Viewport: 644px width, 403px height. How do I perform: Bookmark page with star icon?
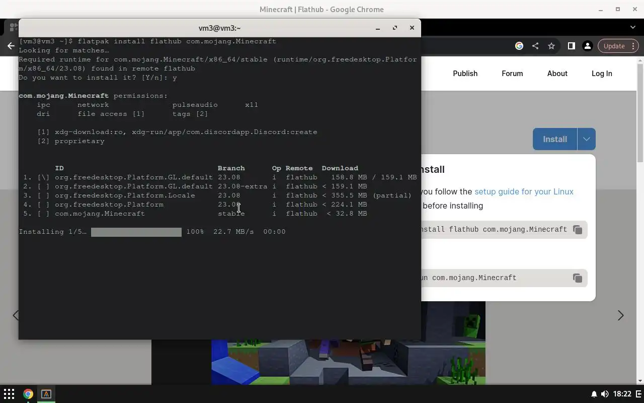point(551,46)
